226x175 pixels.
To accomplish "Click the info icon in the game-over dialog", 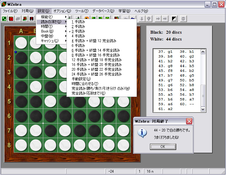I will point(142,133).
